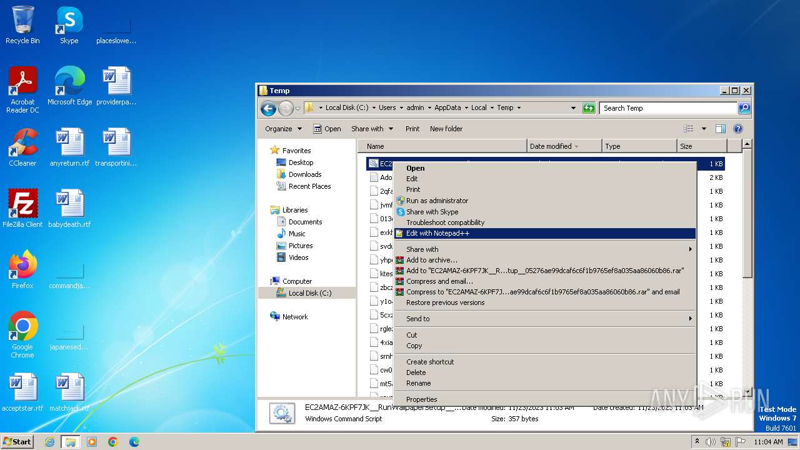Select Restore previous versions
800x450 pixels.
(544, 302)
